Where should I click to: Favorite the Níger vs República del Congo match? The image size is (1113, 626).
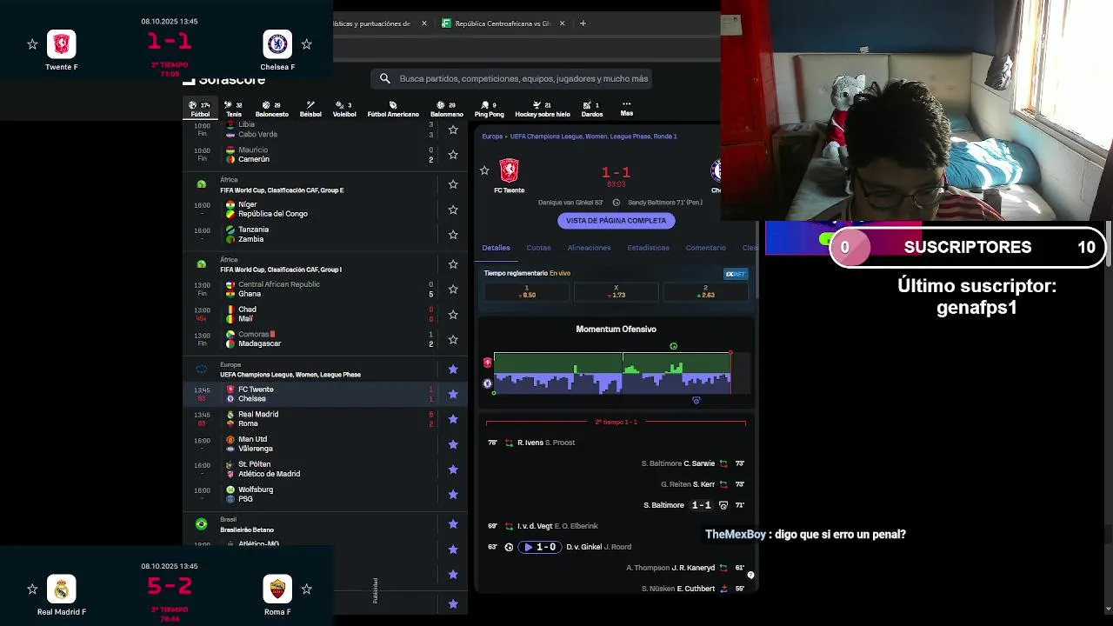pyautogui.click(x=453, y=210)
